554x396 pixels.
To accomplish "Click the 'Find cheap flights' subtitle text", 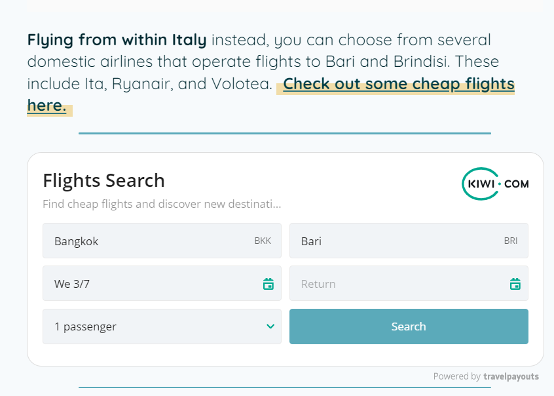I will pyautogui.click(x=162, y=204).
